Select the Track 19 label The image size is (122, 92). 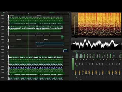2,56
